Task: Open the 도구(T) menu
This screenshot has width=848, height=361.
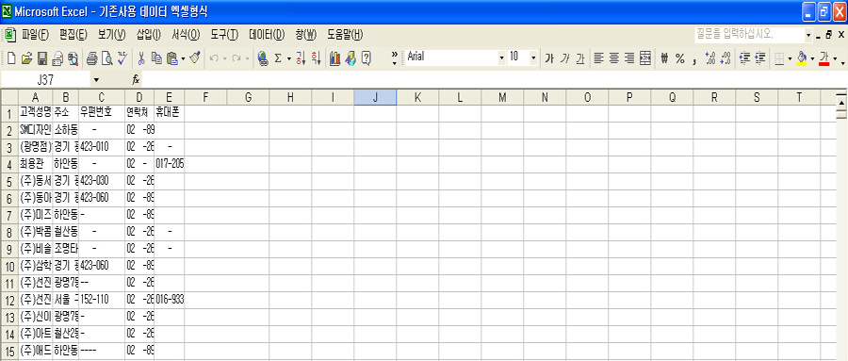Action: tap(224, 36)
